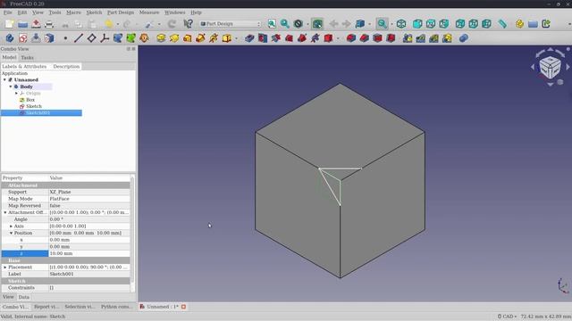
Task: Click the Refresh recompute icon
Action: (x=172, y=24)
